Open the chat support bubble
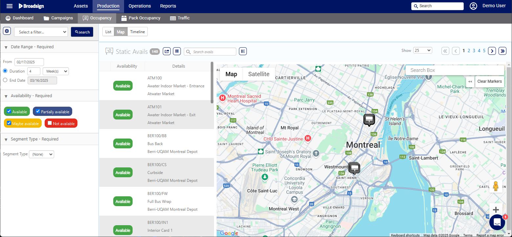 [497, 222]
